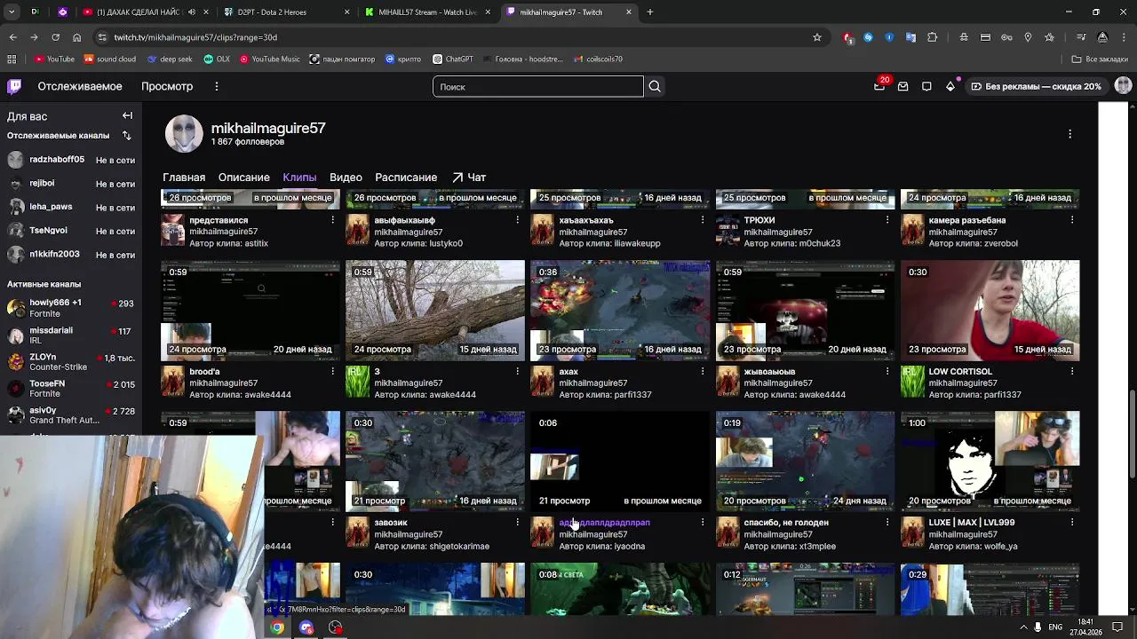Click the Twitch search magnifier button

(x=655, y=86)
